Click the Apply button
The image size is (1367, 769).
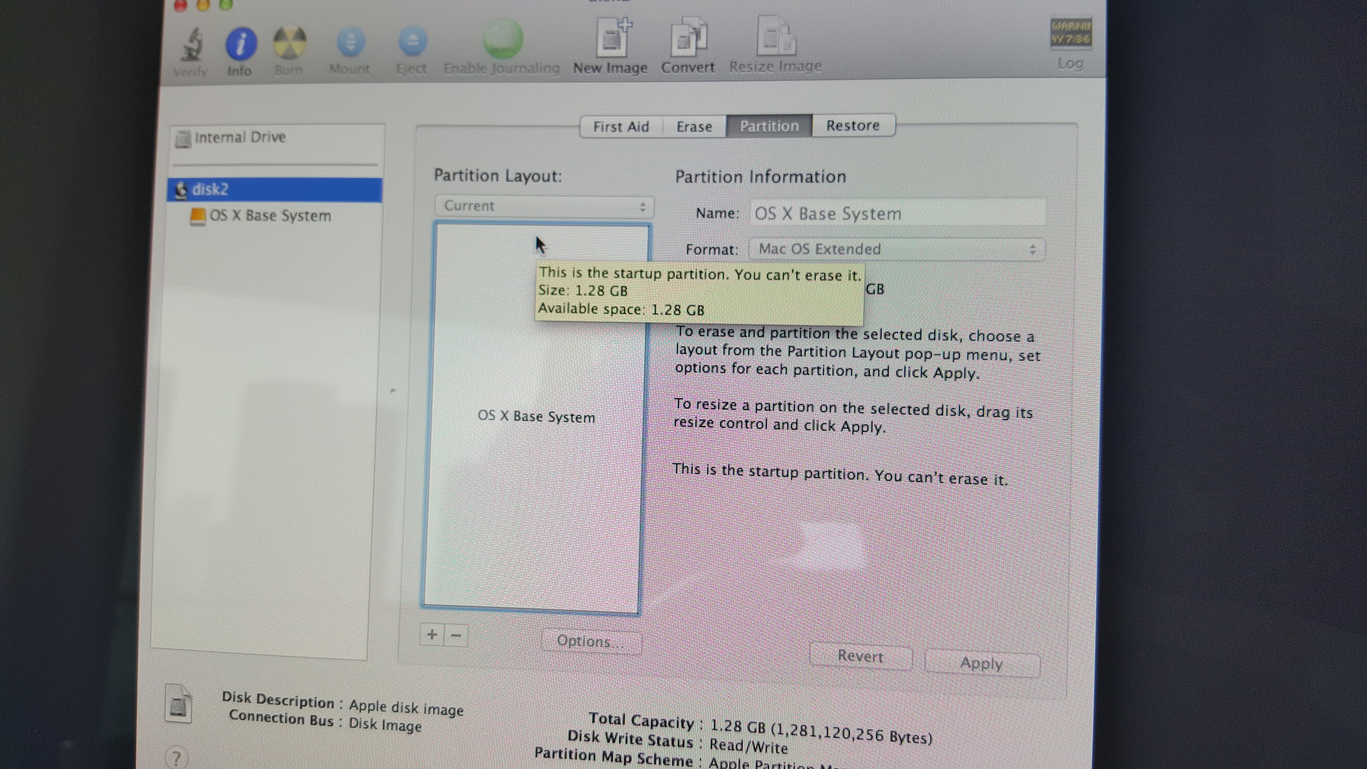(982, 663)
